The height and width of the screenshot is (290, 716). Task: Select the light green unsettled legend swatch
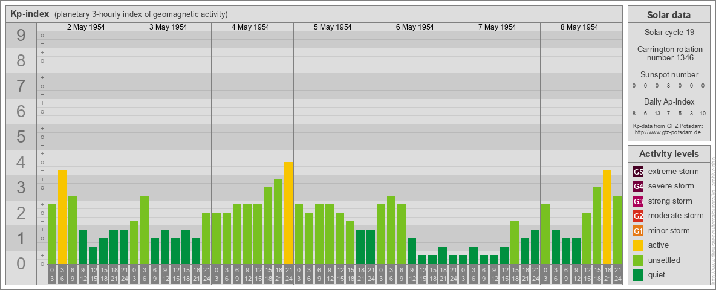638,260
